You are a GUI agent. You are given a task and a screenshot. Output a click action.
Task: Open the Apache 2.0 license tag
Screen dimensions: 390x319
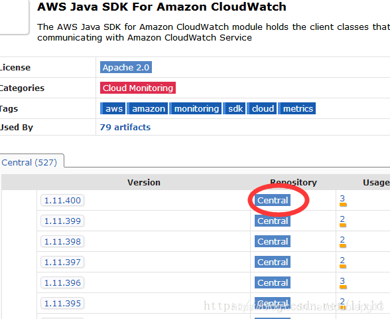pyautogui.click(x=126, y=67)
